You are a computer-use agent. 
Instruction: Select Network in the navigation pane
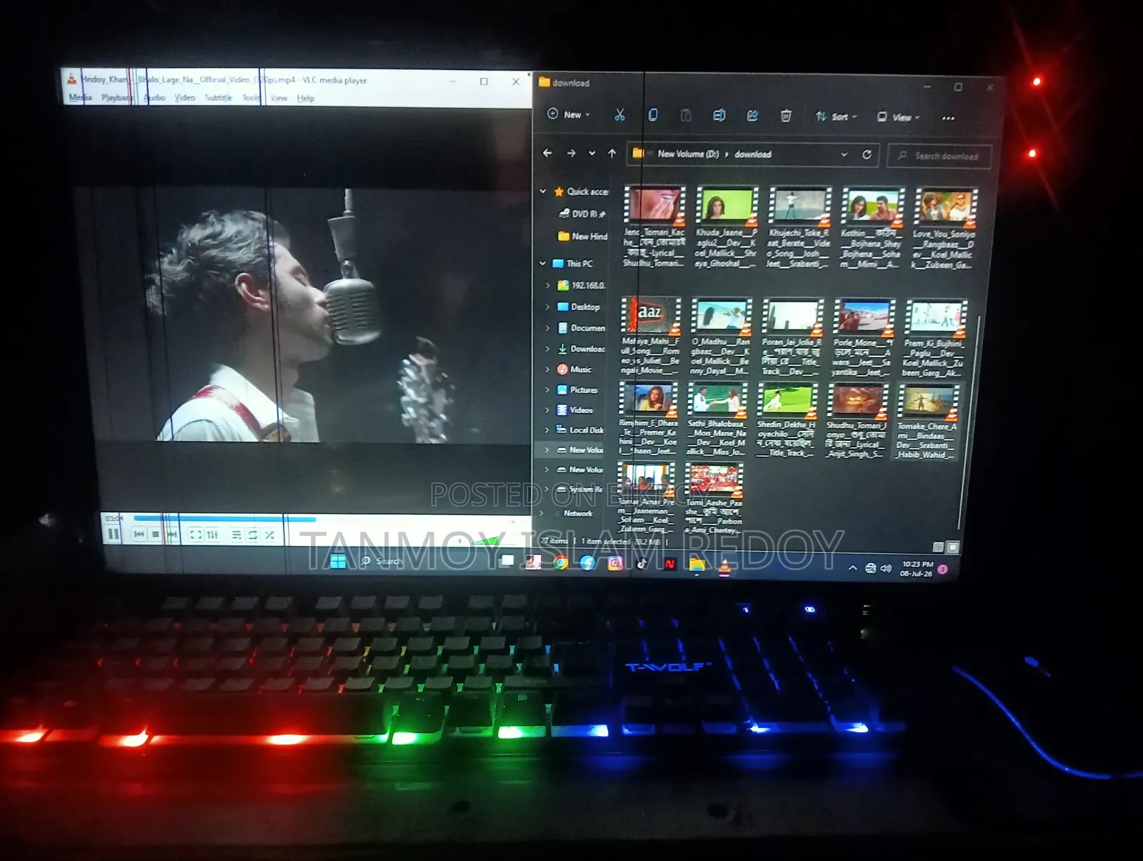[x=578, y=513]
